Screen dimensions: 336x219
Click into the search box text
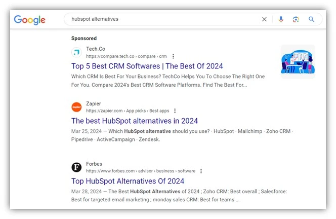tap(152, 19)
